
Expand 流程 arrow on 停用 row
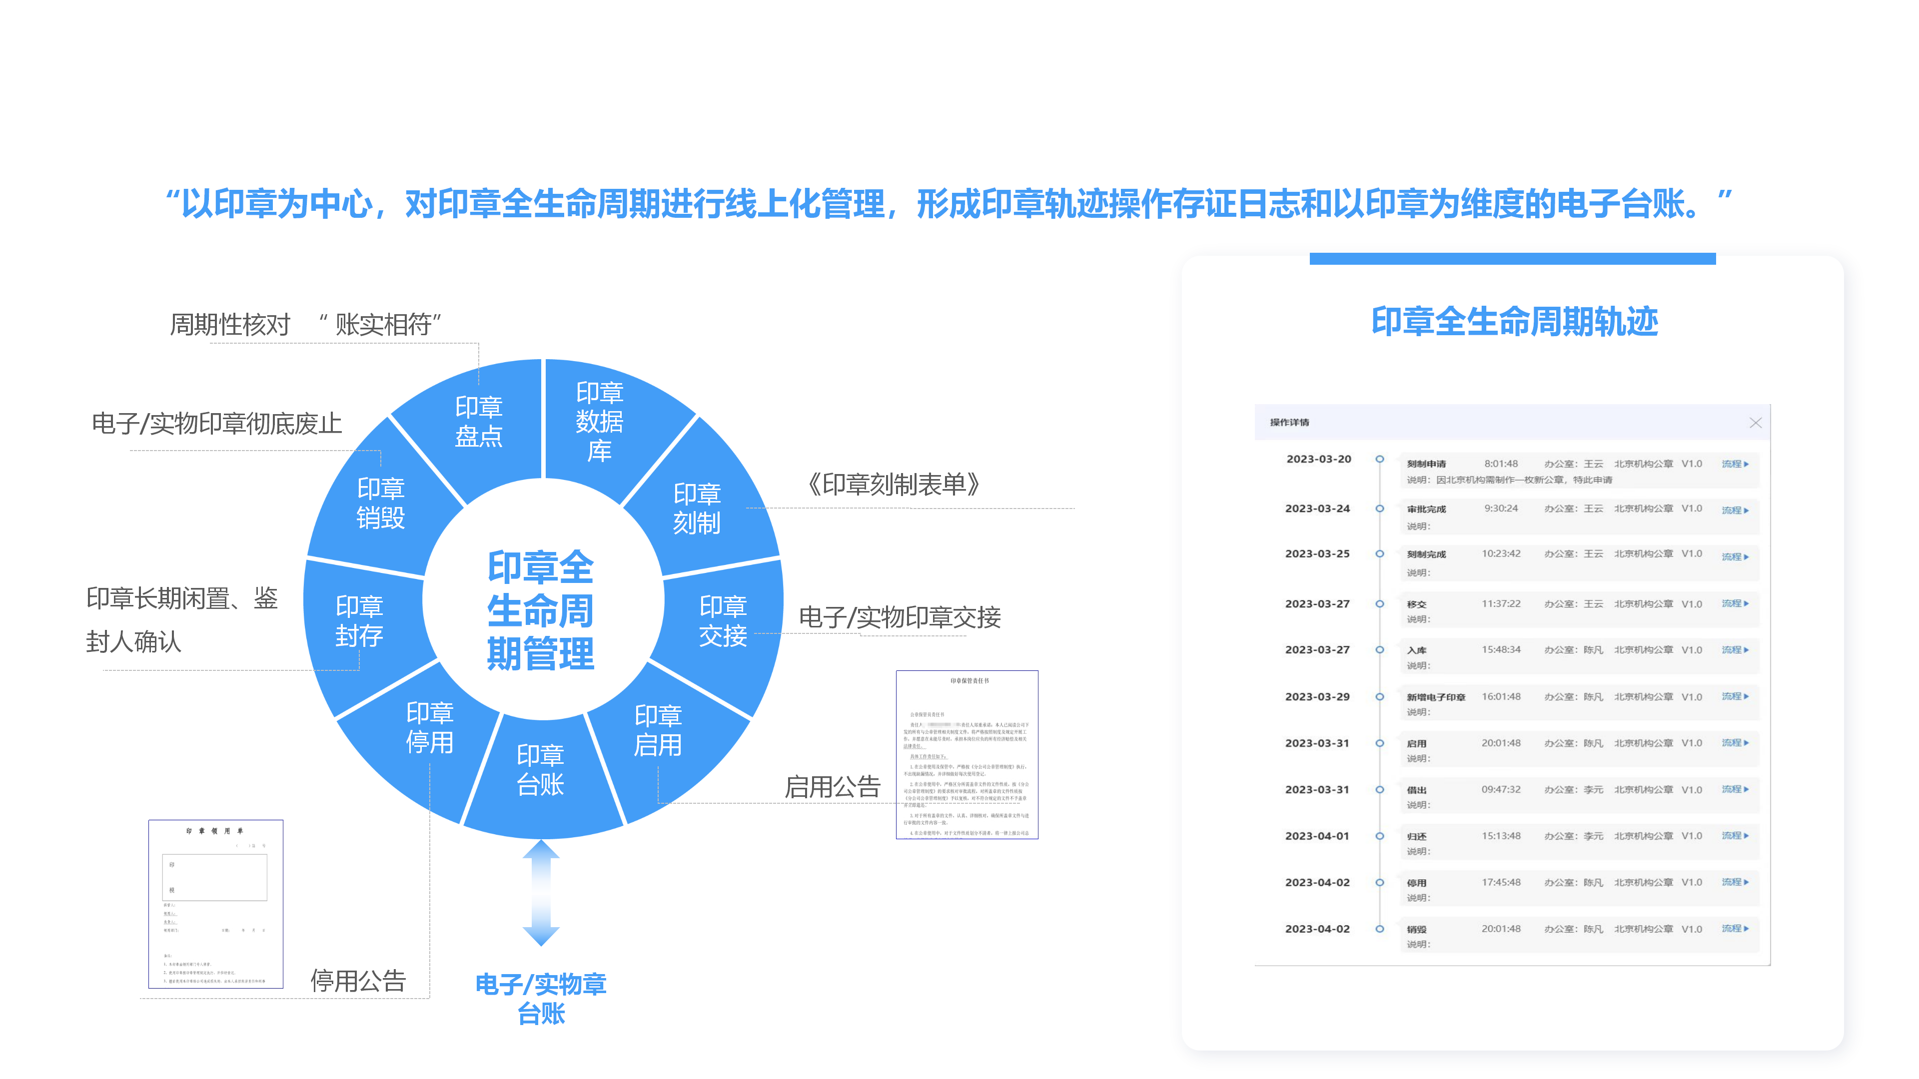1746,882
